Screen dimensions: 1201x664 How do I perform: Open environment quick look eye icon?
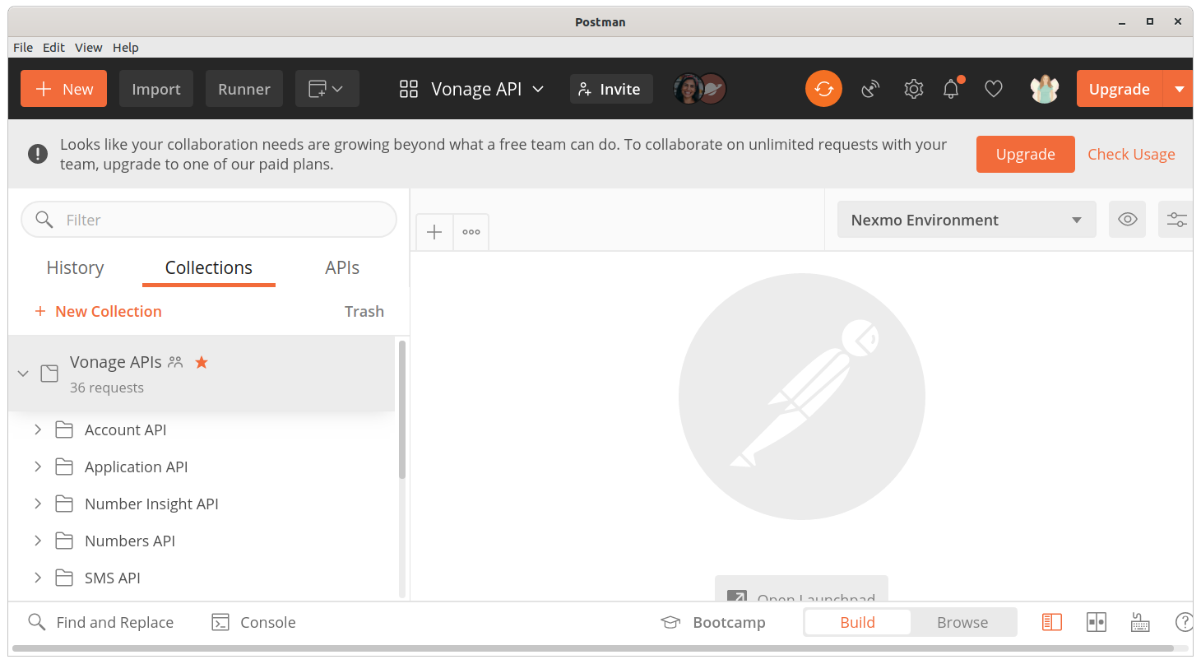[1127, 220]
